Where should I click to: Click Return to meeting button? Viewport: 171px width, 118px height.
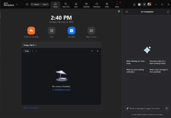coord(31,31)
